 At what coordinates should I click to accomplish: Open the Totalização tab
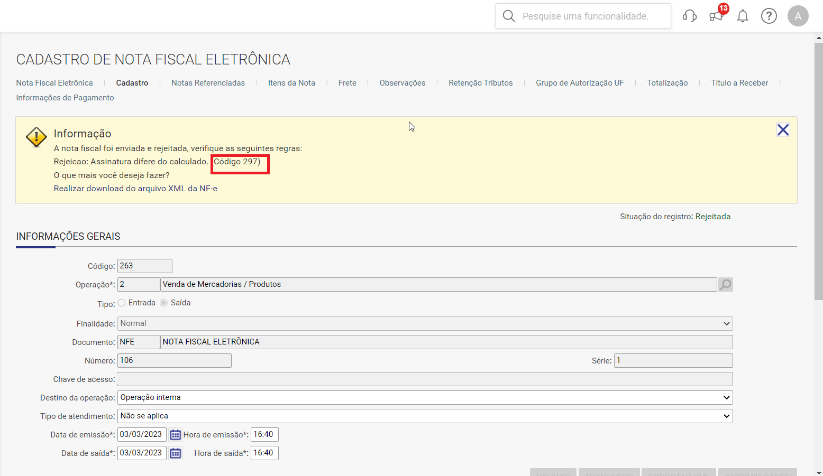coord(667,83)
